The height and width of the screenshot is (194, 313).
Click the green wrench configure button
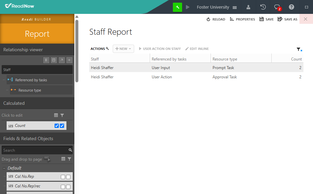(177, 7)
